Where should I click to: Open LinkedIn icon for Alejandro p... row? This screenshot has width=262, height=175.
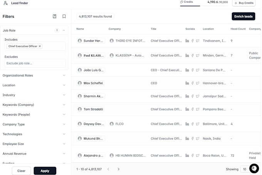click(x=187, y=156)
